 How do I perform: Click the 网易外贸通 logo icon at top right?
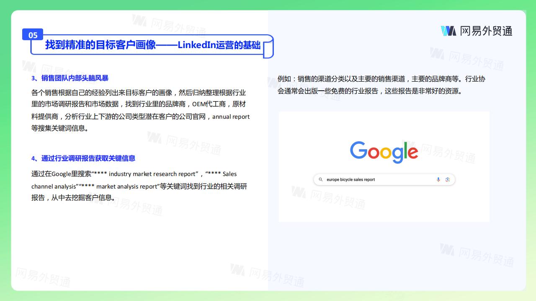(x=448, y=31)
